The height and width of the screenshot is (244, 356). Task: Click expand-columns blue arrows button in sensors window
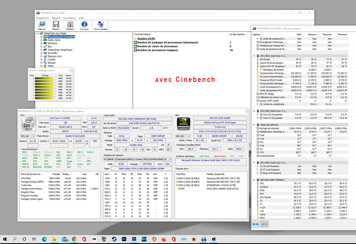pos(255,224)
